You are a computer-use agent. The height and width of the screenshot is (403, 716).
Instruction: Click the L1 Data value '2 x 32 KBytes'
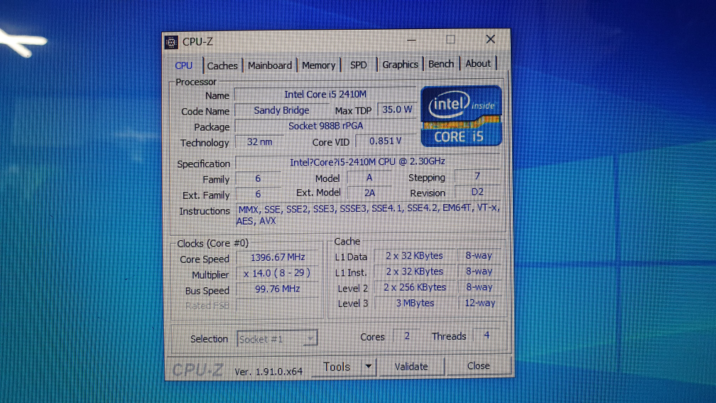tap(414, 256)
